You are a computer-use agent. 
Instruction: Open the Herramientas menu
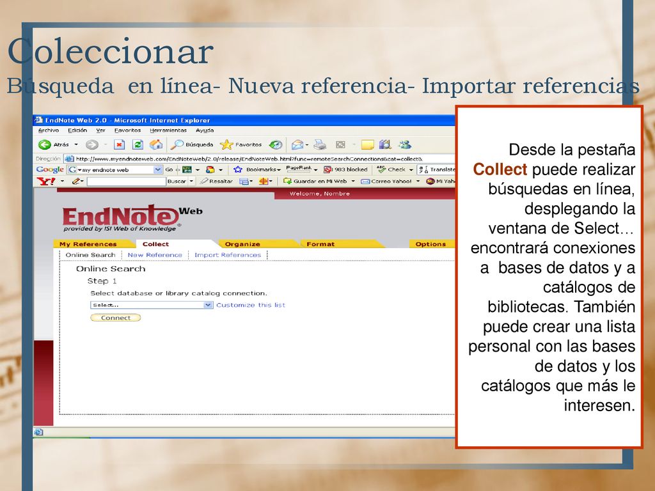point(168,130)
